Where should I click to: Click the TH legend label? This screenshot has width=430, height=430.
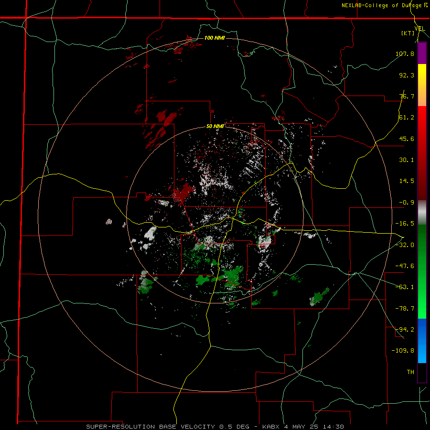[410, 372]
